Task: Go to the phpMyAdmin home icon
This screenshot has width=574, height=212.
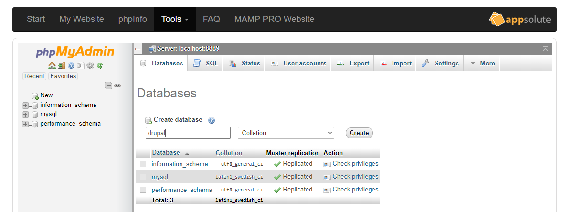Action: tap(52, 66)
